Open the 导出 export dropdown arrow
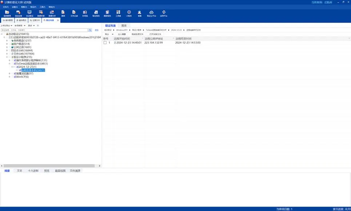 click(x=112, y=34)
